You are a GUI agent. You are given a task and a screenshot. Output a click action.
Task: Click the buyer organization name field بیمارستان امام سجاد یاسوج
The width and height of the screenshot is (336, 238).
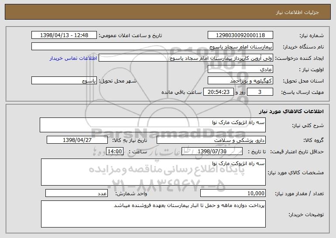click(x=152, y=47)
